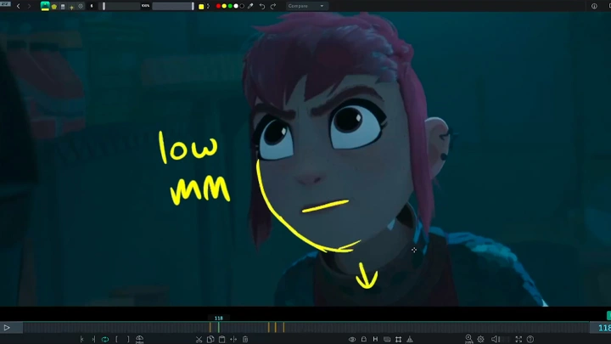The height and width of the screenshot is (344, 611).
Task: Toggle annotation visibility eye icon
Action: point(352,339)
